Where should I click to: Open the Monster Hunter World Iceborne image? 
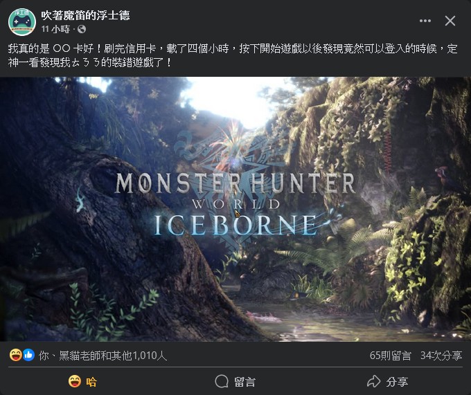pyautogui.click(x=235, y=210)
